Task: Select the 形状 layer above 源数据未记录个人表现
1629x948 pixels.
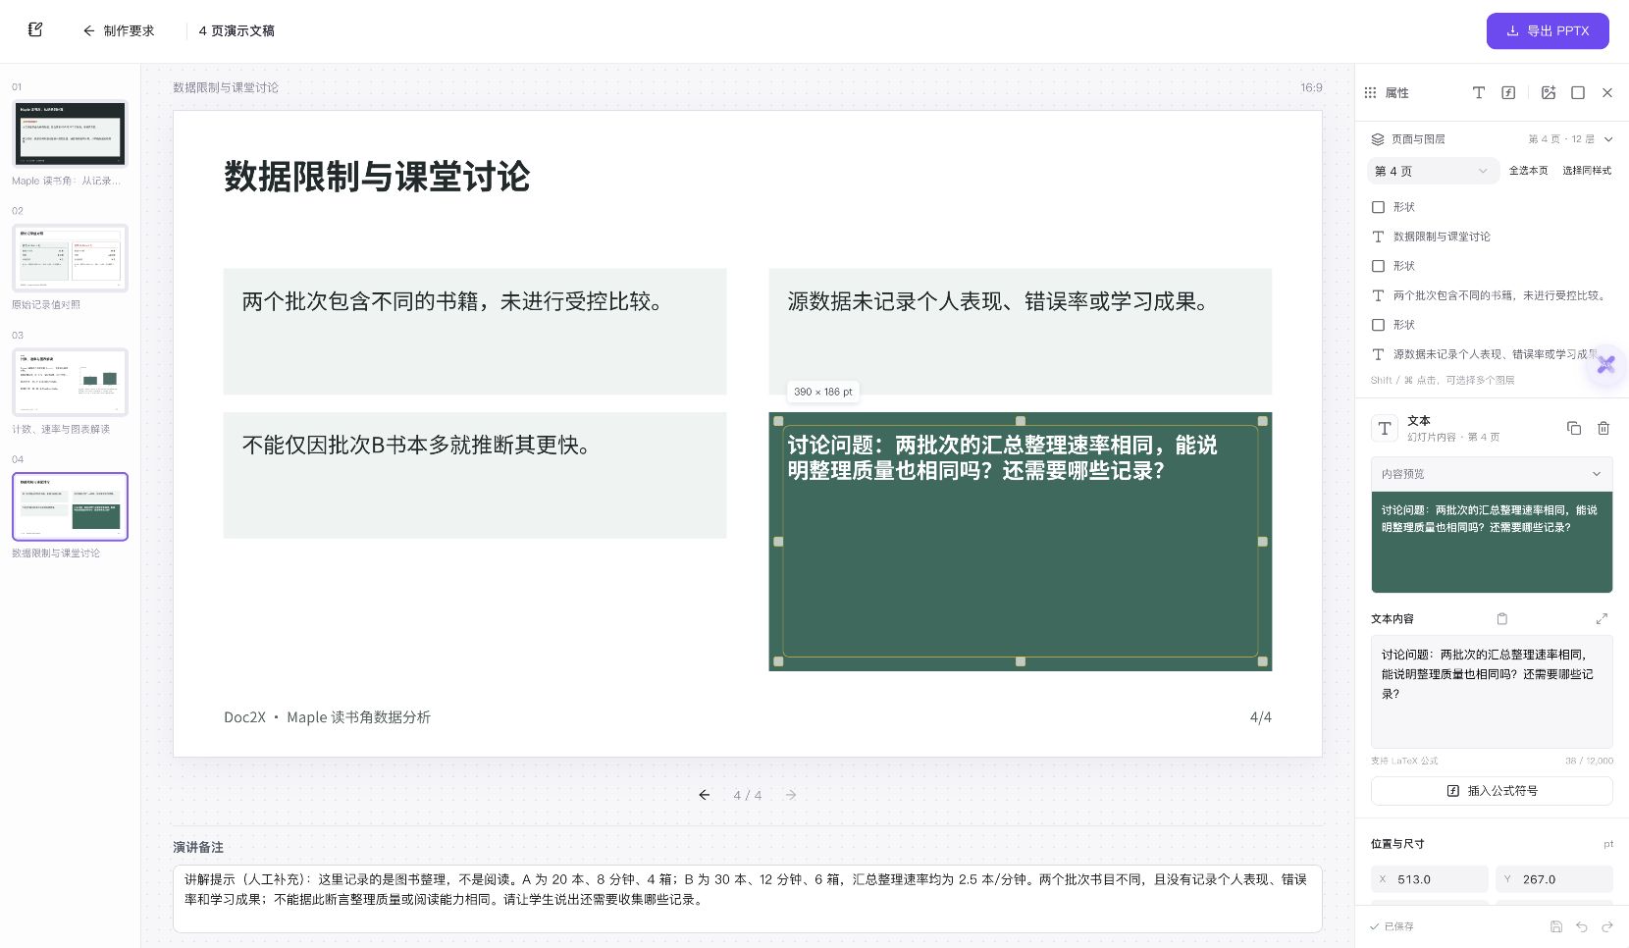Action: [x=1492, y=325]
